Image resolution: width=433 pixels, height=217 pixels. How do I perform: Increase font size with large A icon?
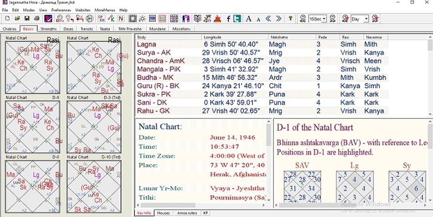(248, 19)
